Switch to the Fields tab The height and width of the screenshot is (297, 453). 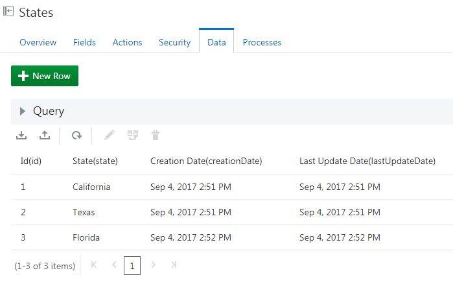pos(84,42)
